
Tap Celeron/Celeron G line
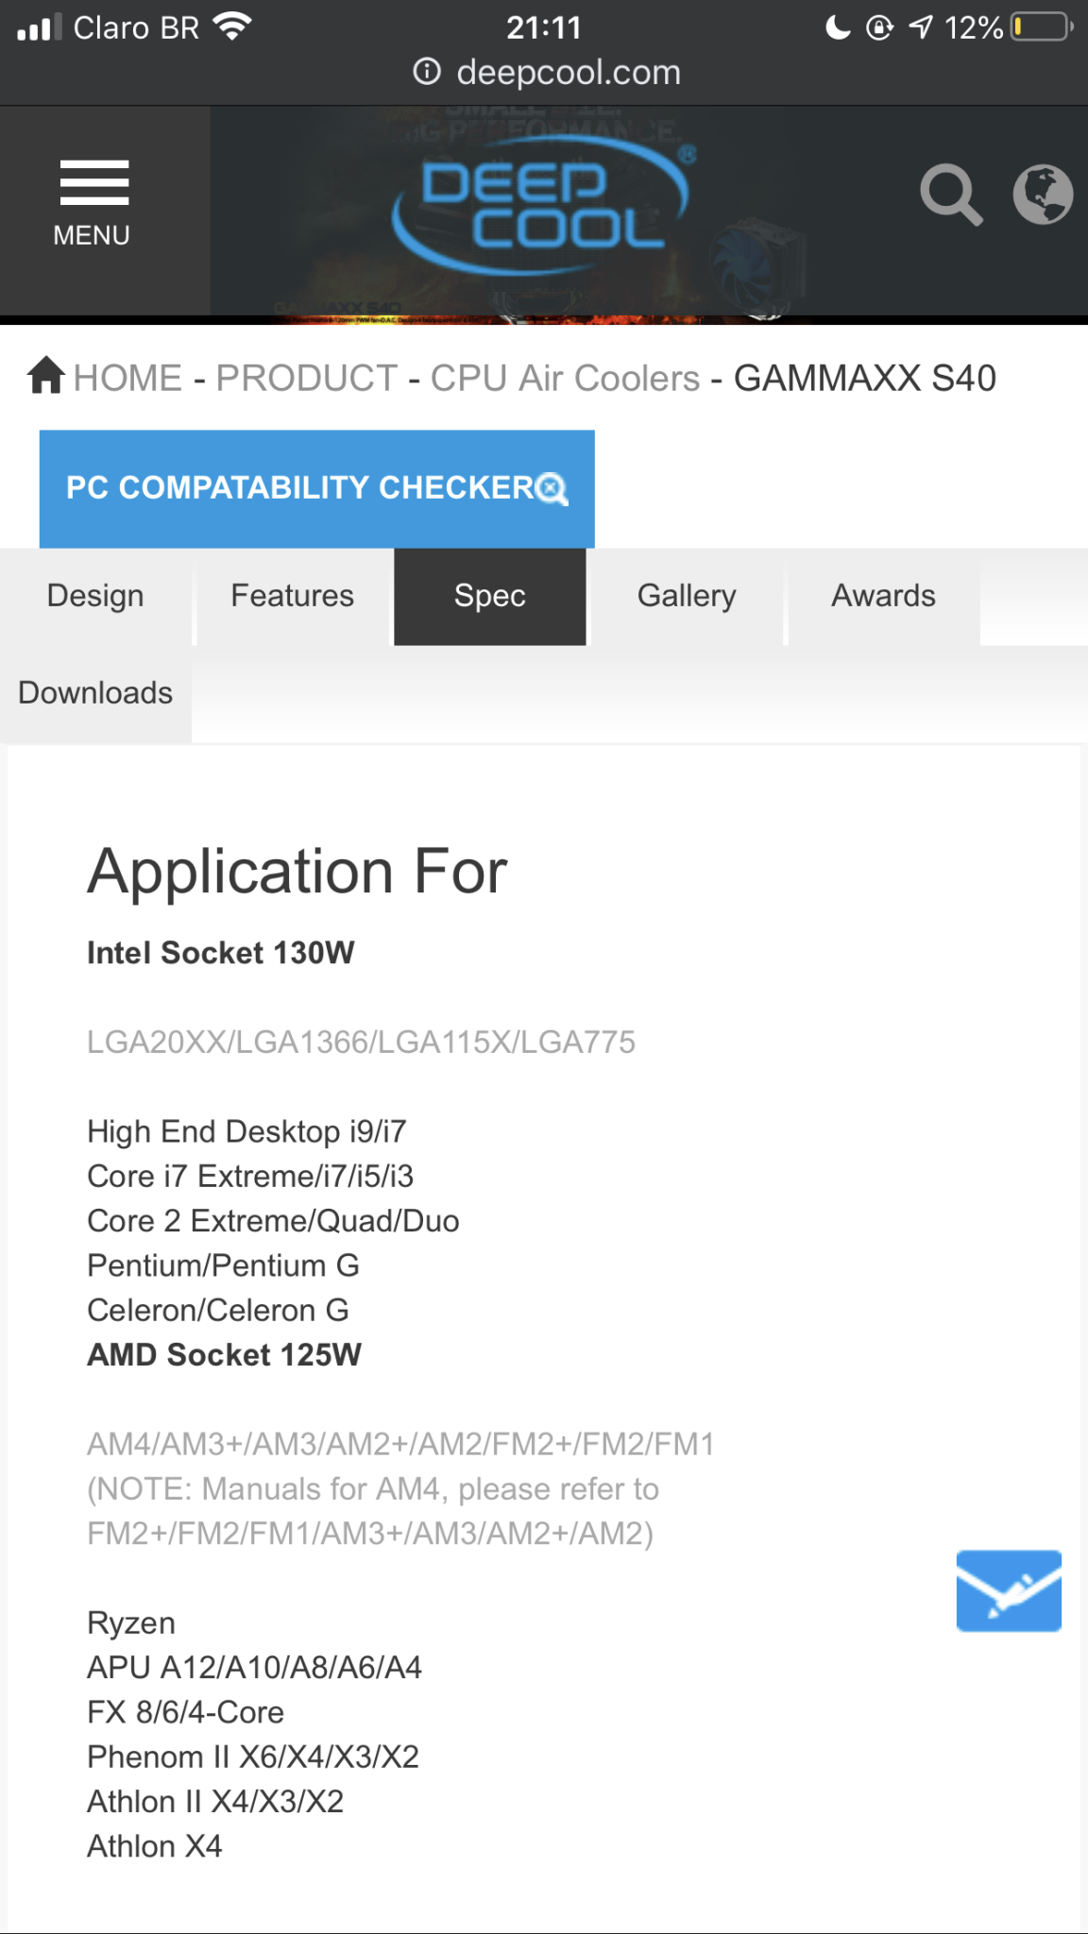click(218, 1311)
